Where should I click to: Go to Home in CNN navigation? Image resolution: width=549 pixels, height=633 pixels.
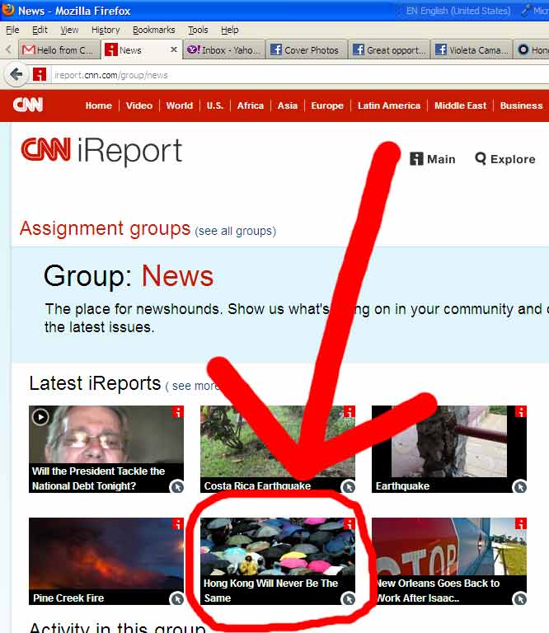click(98, 105)
